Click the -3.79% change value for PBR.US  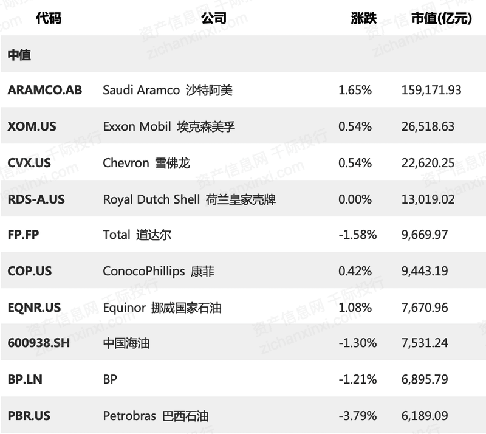(x=358, y=416)
